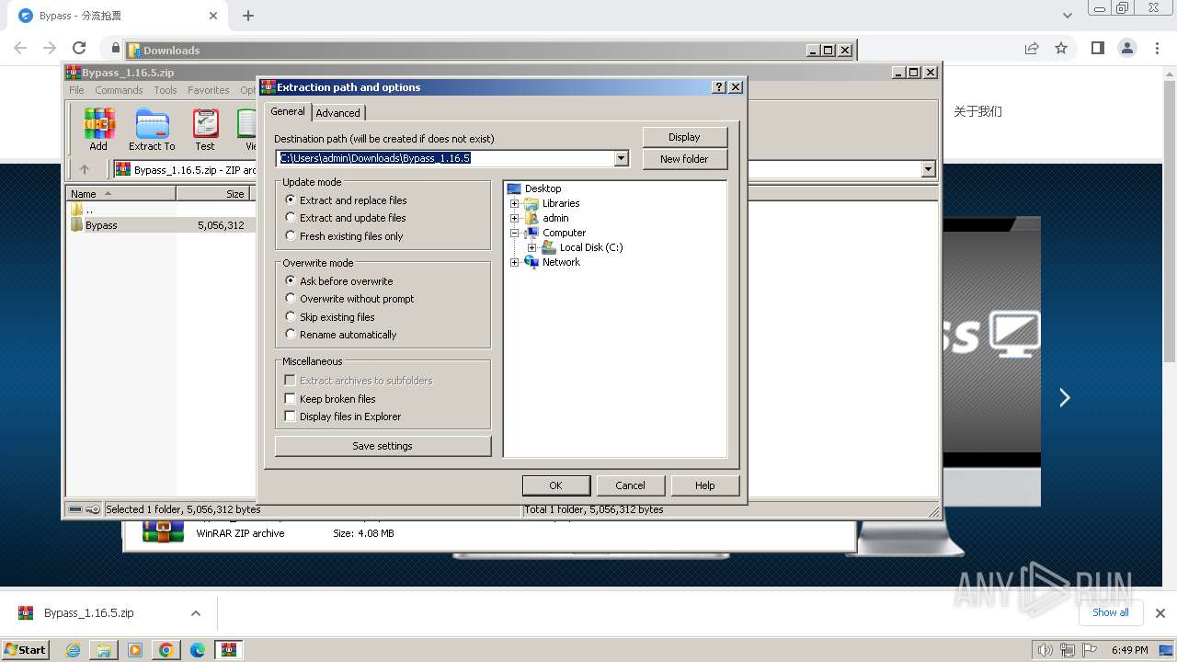Click the Help button in dialog

pyautogui.click(x=705, y=485)
